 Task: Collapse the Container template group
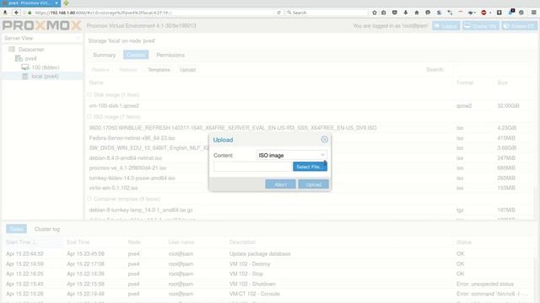coord(89,199)
